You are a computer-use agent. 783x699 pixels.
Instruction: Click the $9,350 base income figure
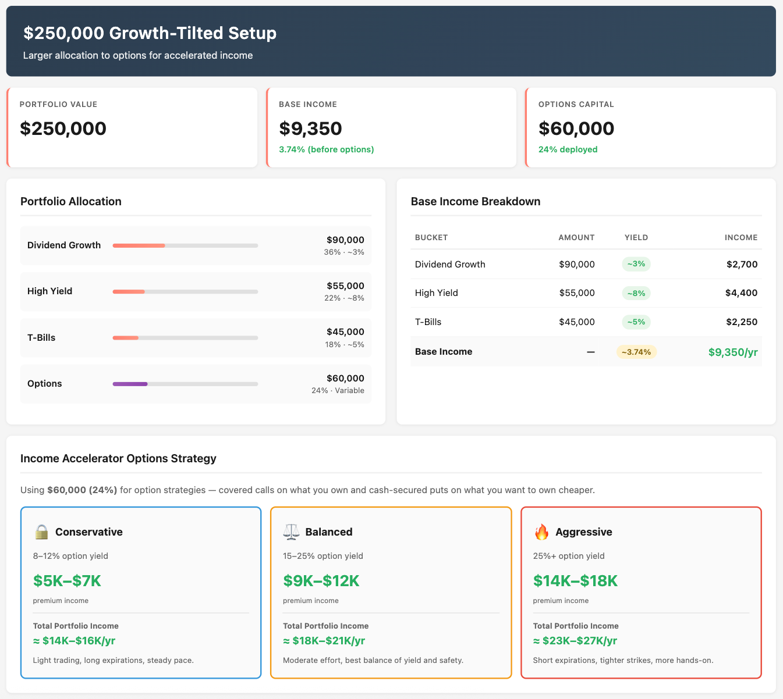click(x=310, y=129)
